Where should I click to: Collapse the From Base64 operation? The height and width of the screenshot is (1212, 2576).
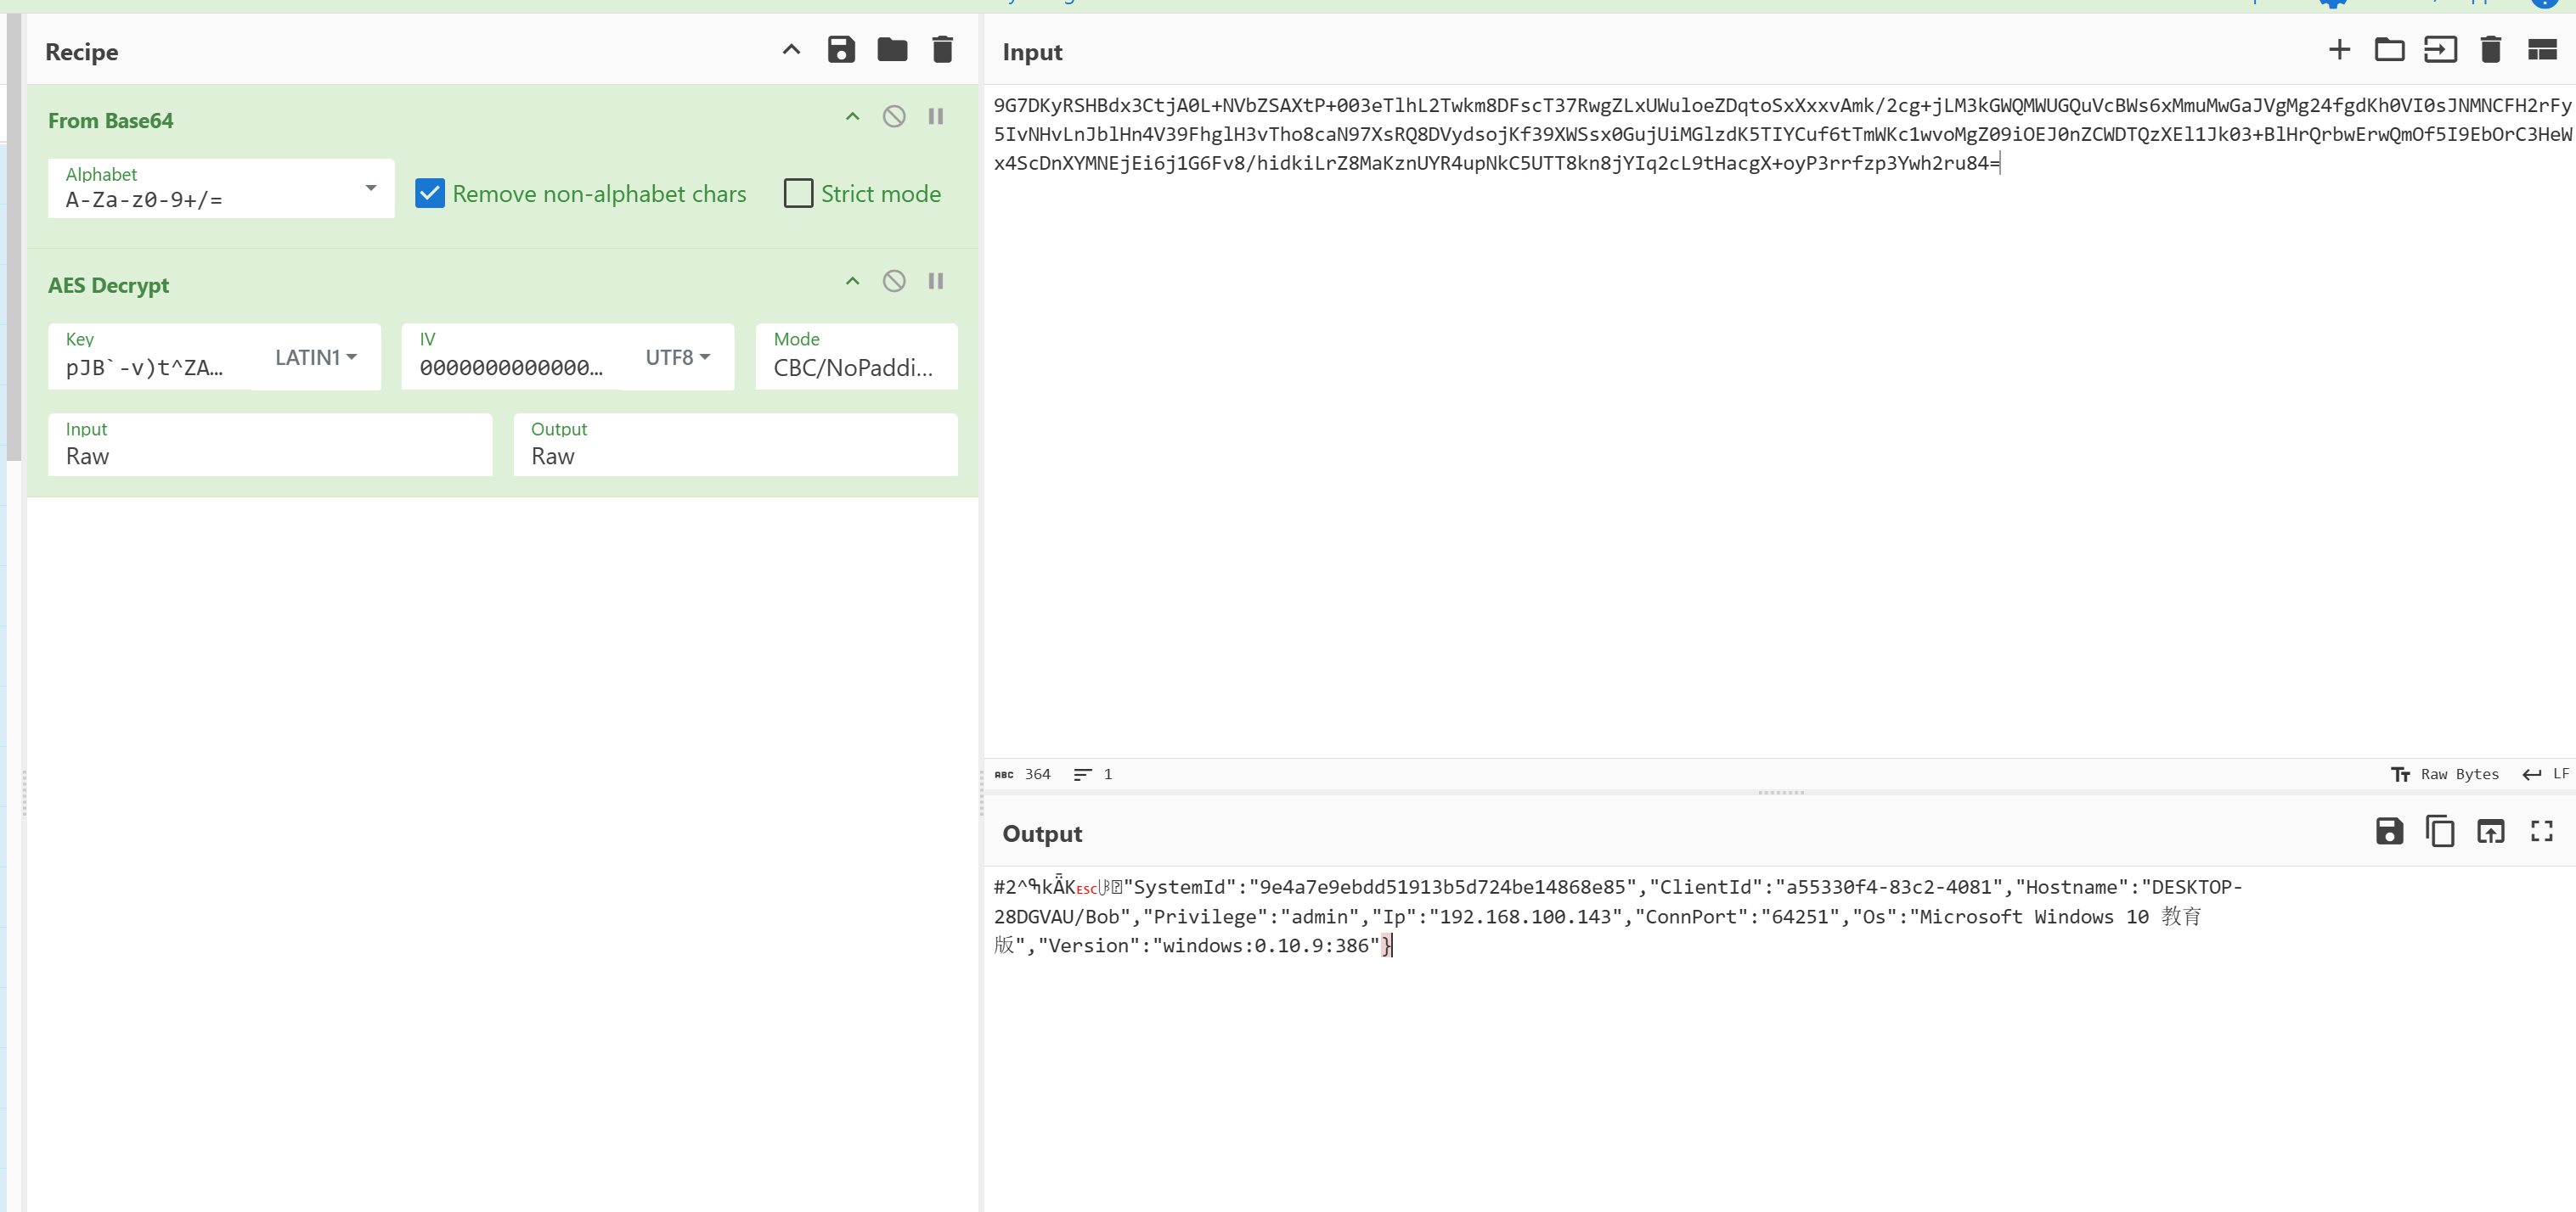pos(852,117)
